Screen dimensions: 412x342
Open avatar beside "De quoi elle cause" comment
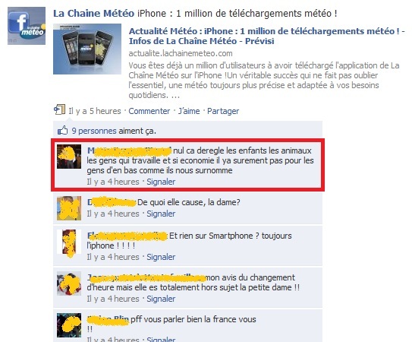point(69,208)
